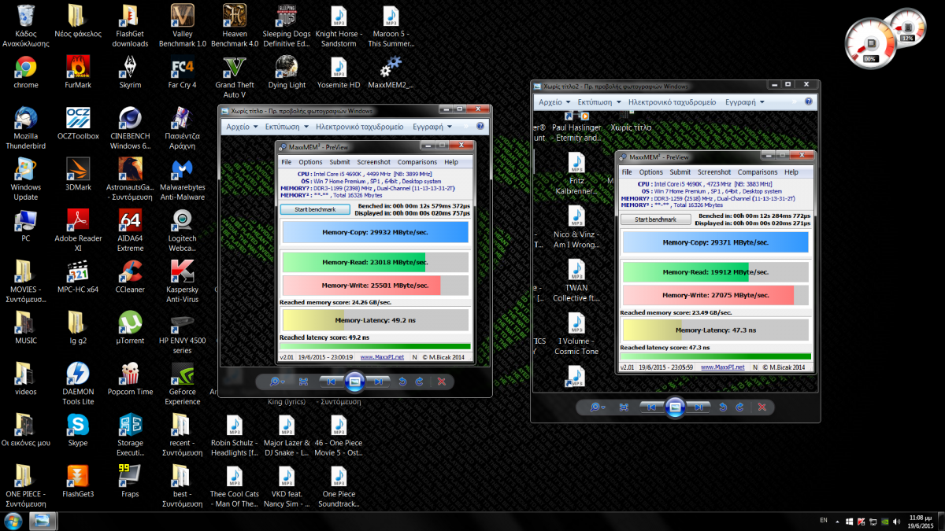The width and height of the screenshot is (945, 531).
Task: Launch MaxxMEM2 desktop shortcut
Action: tap(391, 72)
